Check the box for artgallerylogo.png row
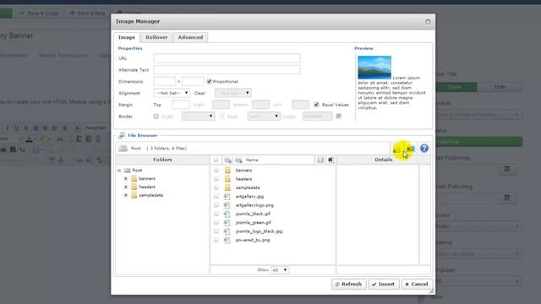 coord(216,205)
